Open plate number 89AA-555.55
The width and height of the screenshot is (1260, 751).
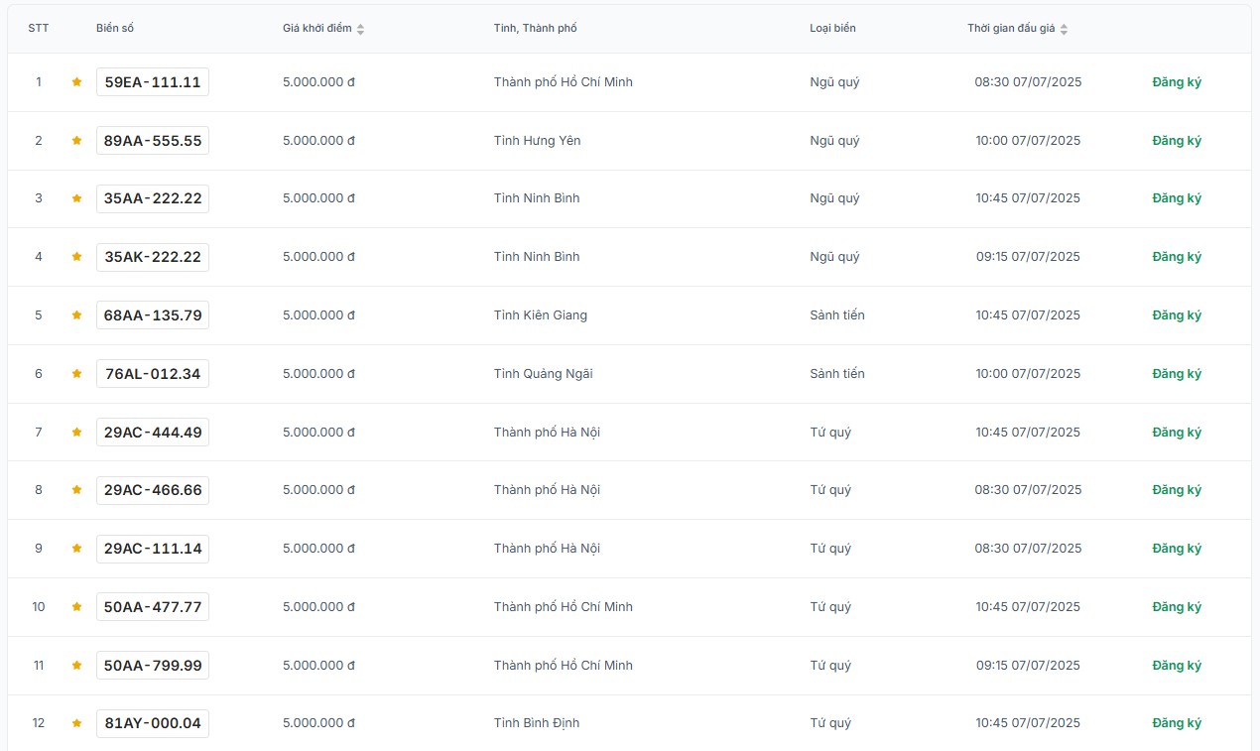(153, 141)
